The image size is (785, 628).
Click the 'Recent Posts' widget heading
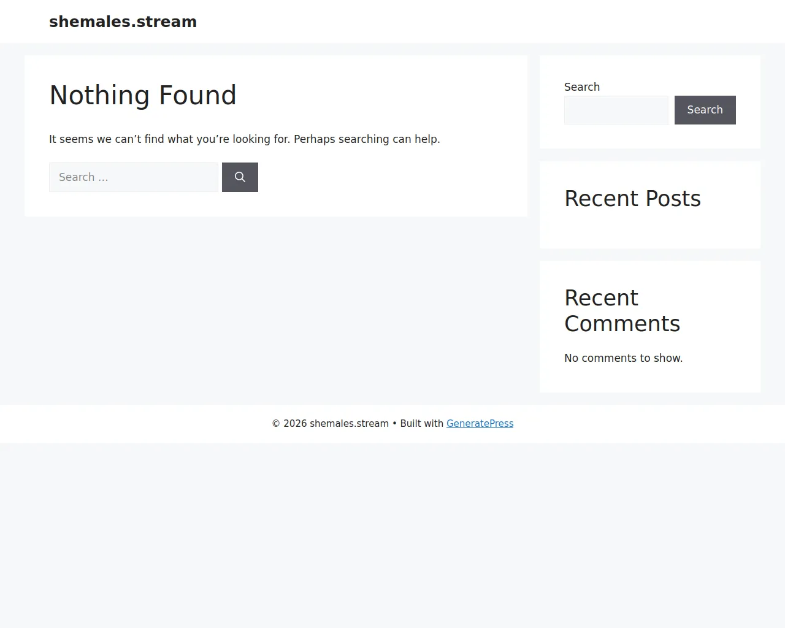click(632, 199)
